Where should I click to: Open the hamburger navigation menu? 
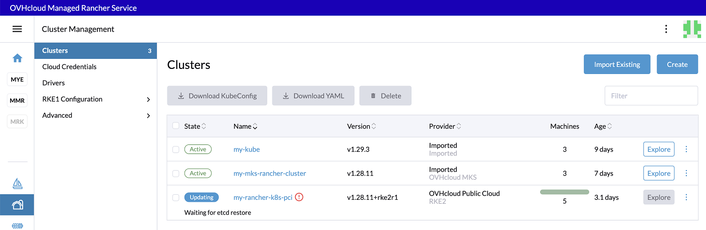point(17,29)
